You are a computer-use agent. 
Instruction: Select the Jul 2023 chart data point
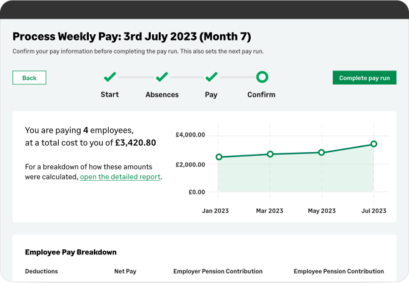(373, 144)
